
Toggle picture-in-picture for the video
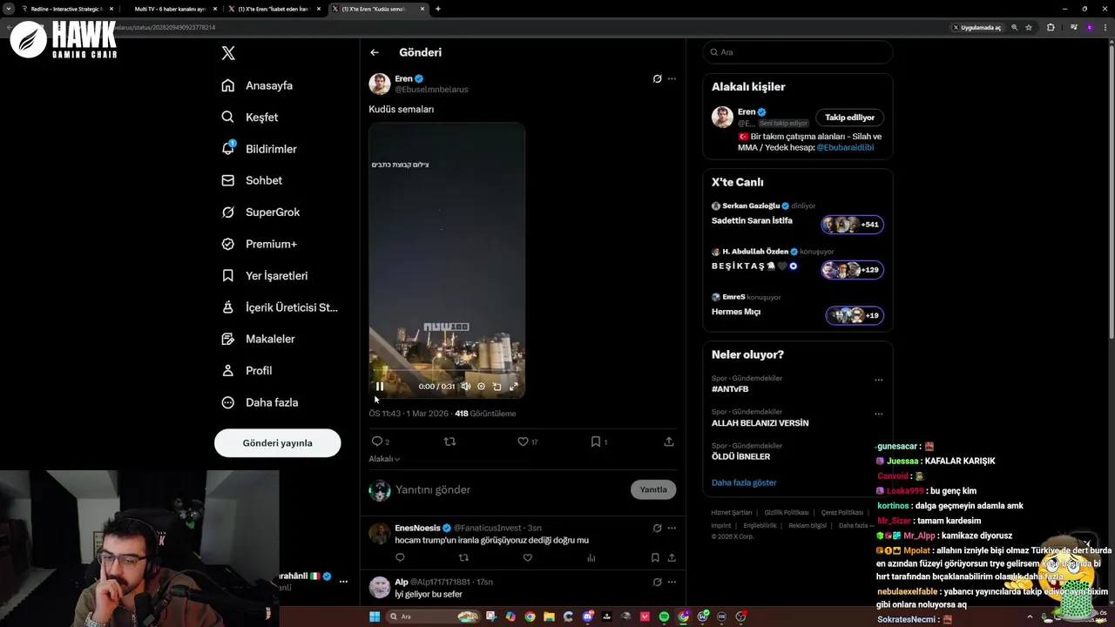[497, 386]
